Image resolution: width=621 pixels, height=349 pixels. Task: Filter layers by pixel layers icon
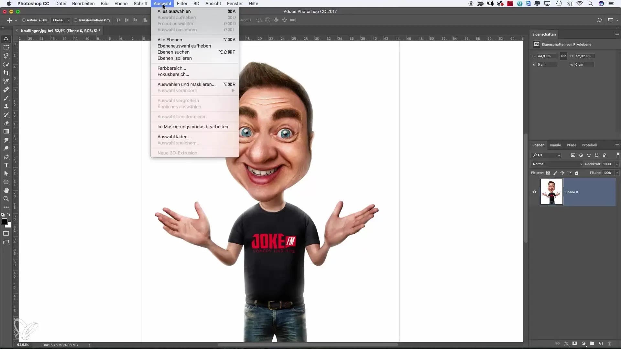click(573, 155)
